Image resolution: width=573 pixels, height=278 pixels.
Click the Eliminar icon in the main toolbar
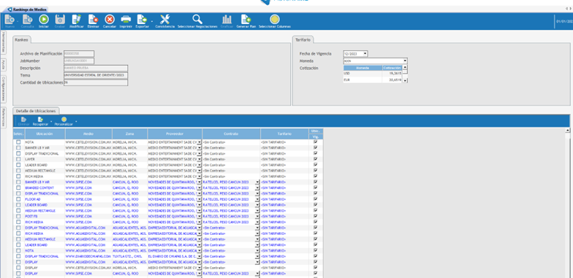[94, 19]
